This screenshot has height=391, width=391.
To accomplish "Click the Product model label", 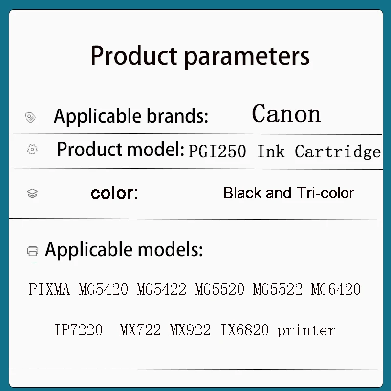I will pos(121,149).
